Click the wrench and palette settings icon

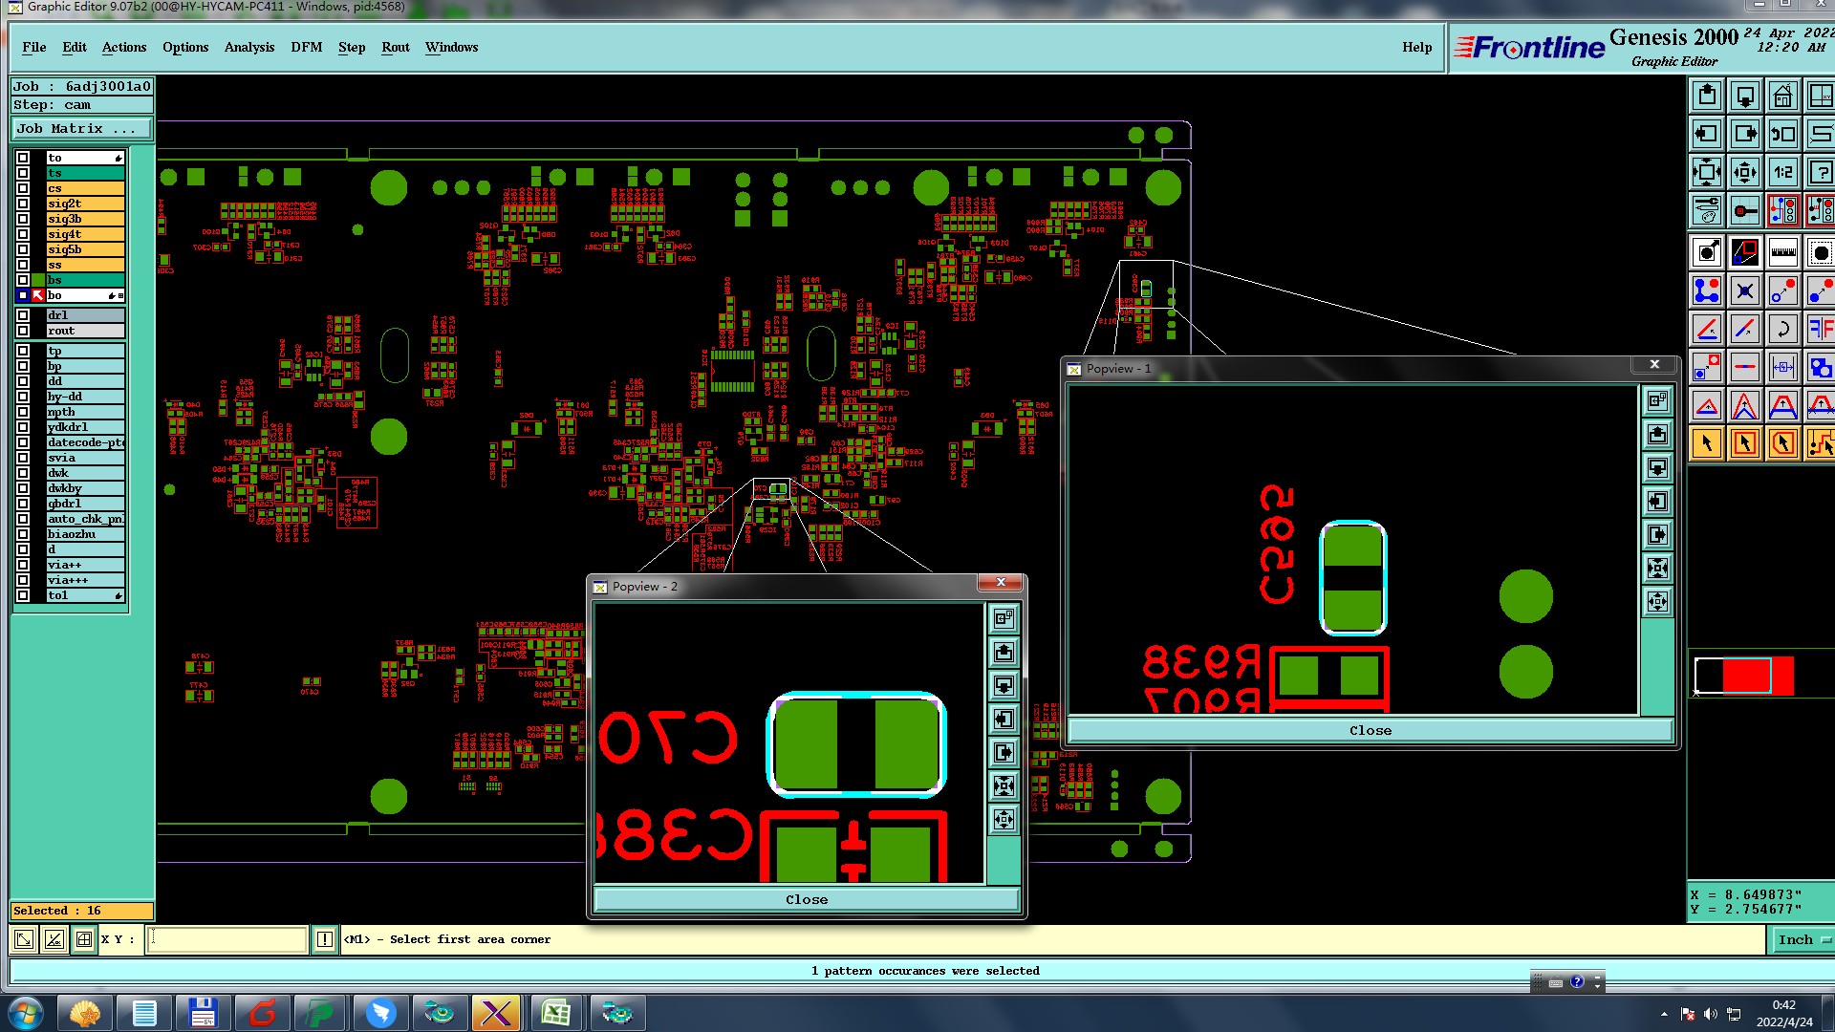tap(1707, 210)
